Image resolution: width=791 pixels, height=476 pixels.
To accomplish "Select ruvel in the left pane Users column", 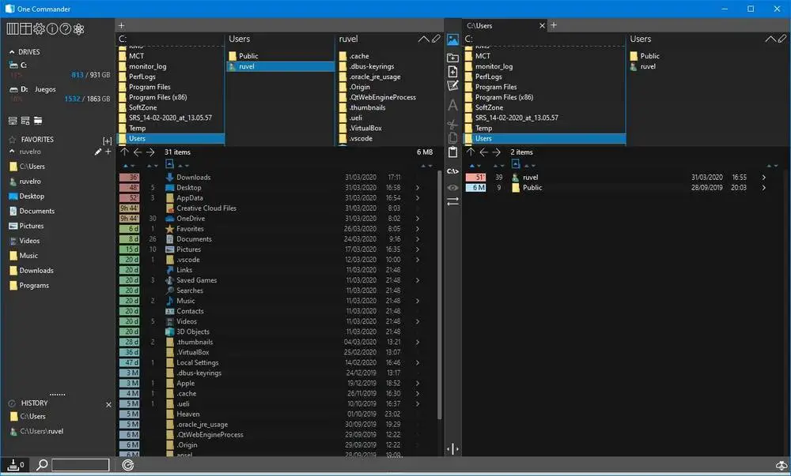I will [x=281, y=66].
